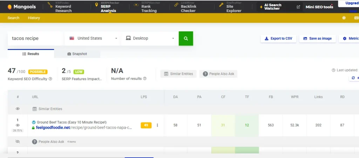
Task: Click the TF value 12 cell
Action: click(x=247, y=125)
